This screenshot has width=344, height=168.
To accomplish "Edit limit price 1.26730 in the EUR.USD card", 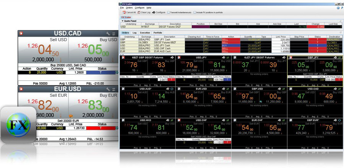I will (76, 128).
